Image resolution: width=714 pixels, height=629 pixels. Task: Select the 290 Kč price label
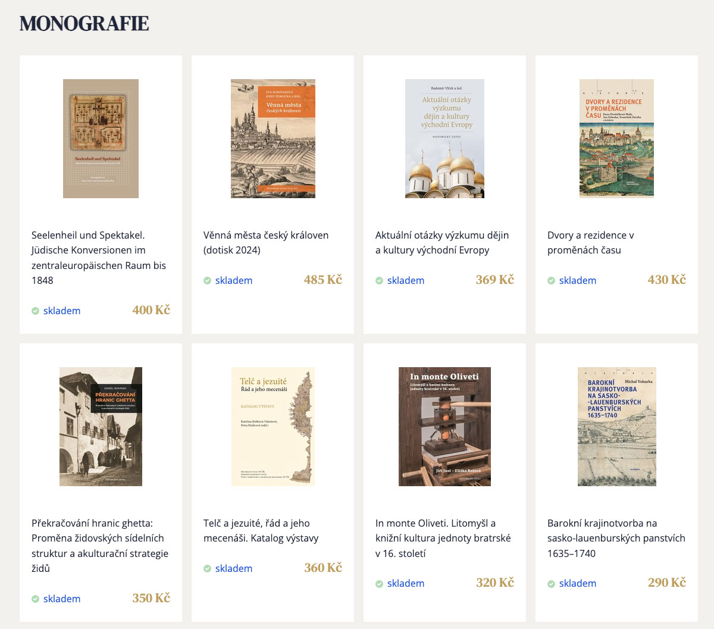[x=667, y=583]
